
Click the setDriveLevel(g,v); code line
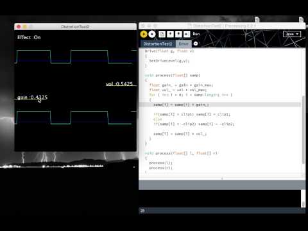coord(169,61)
